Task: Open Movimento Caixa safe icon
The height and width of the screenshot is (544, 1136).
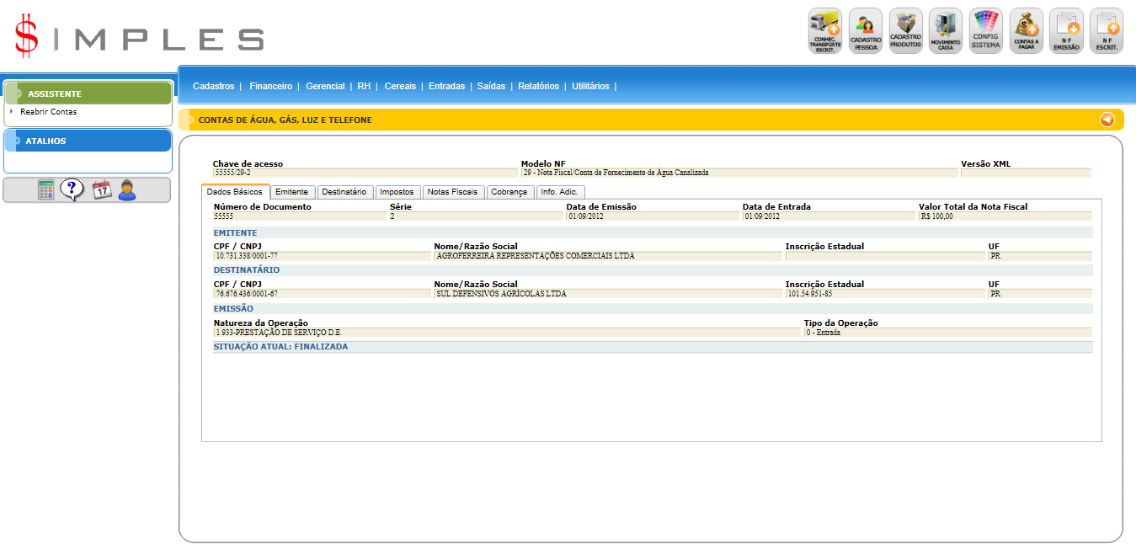Action: pyautogui.click(x=946, y=31)
